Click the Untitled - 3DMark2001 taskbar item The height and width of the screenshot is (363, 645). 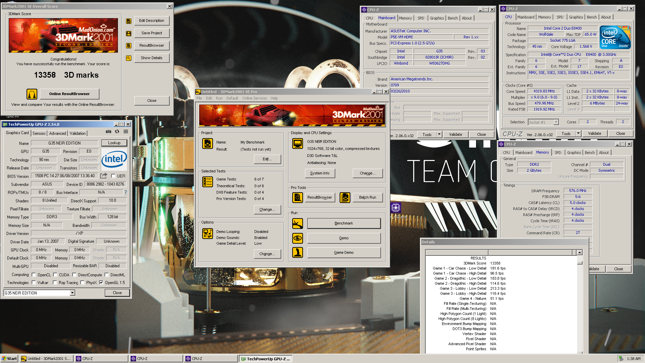[46, 359]
